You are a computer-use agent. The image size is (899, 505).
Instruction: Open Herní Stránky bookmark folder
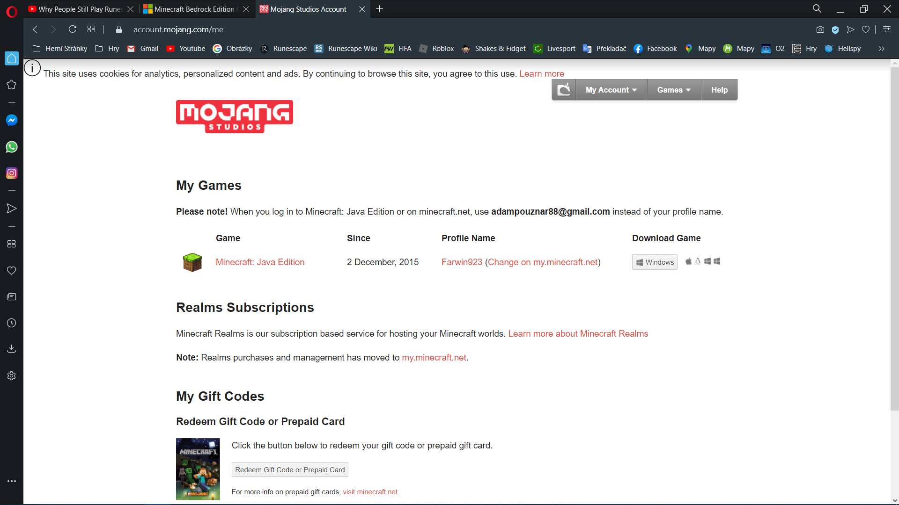click(60, 49)
